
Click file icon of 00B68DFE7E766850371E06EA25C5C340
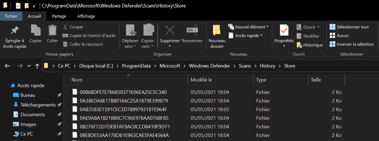coord(75,92)
